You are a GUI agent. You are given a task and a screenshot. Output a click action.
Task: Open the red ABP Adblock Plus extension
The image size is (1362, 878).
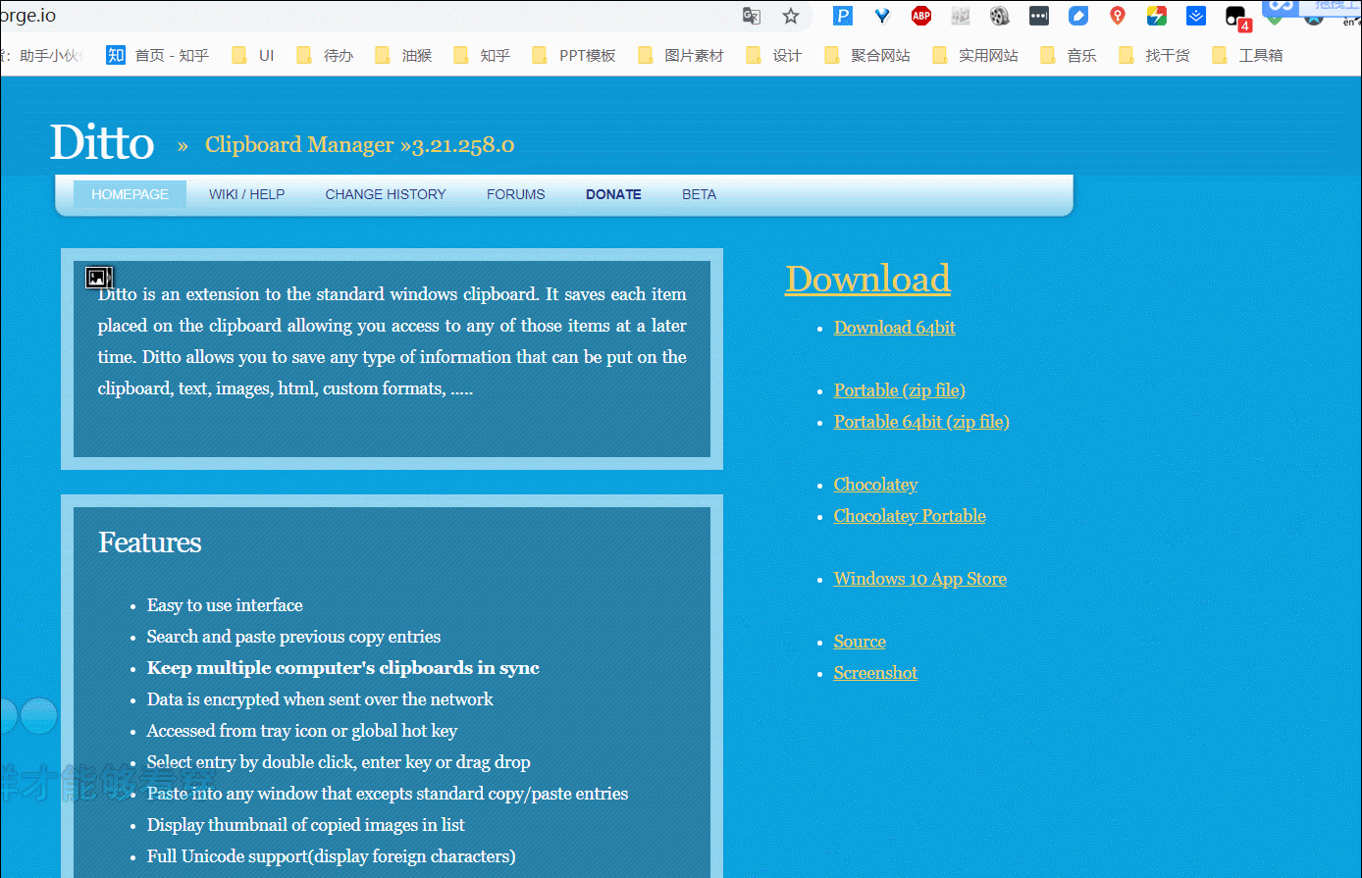(x=921, y=16)
